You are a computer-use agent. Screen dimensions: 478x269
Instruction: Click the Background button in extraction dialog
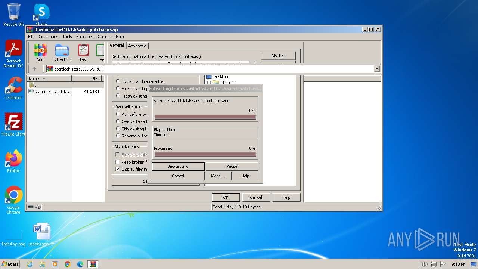click(178, 166)
